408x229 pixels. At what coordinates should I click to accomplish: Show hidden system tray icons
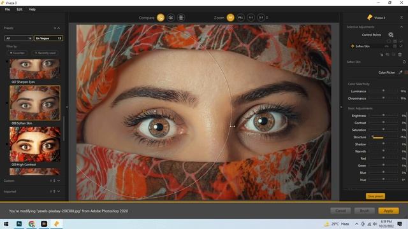coord(356,224)
